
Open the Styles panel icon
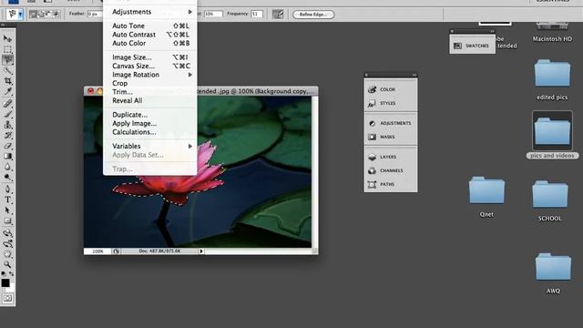[x=372, y=103]
